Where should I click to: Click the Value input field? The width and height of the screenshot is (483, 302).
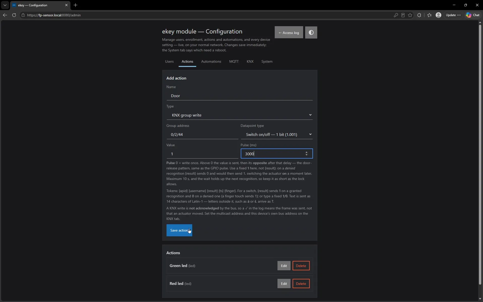tap(202, 154)
